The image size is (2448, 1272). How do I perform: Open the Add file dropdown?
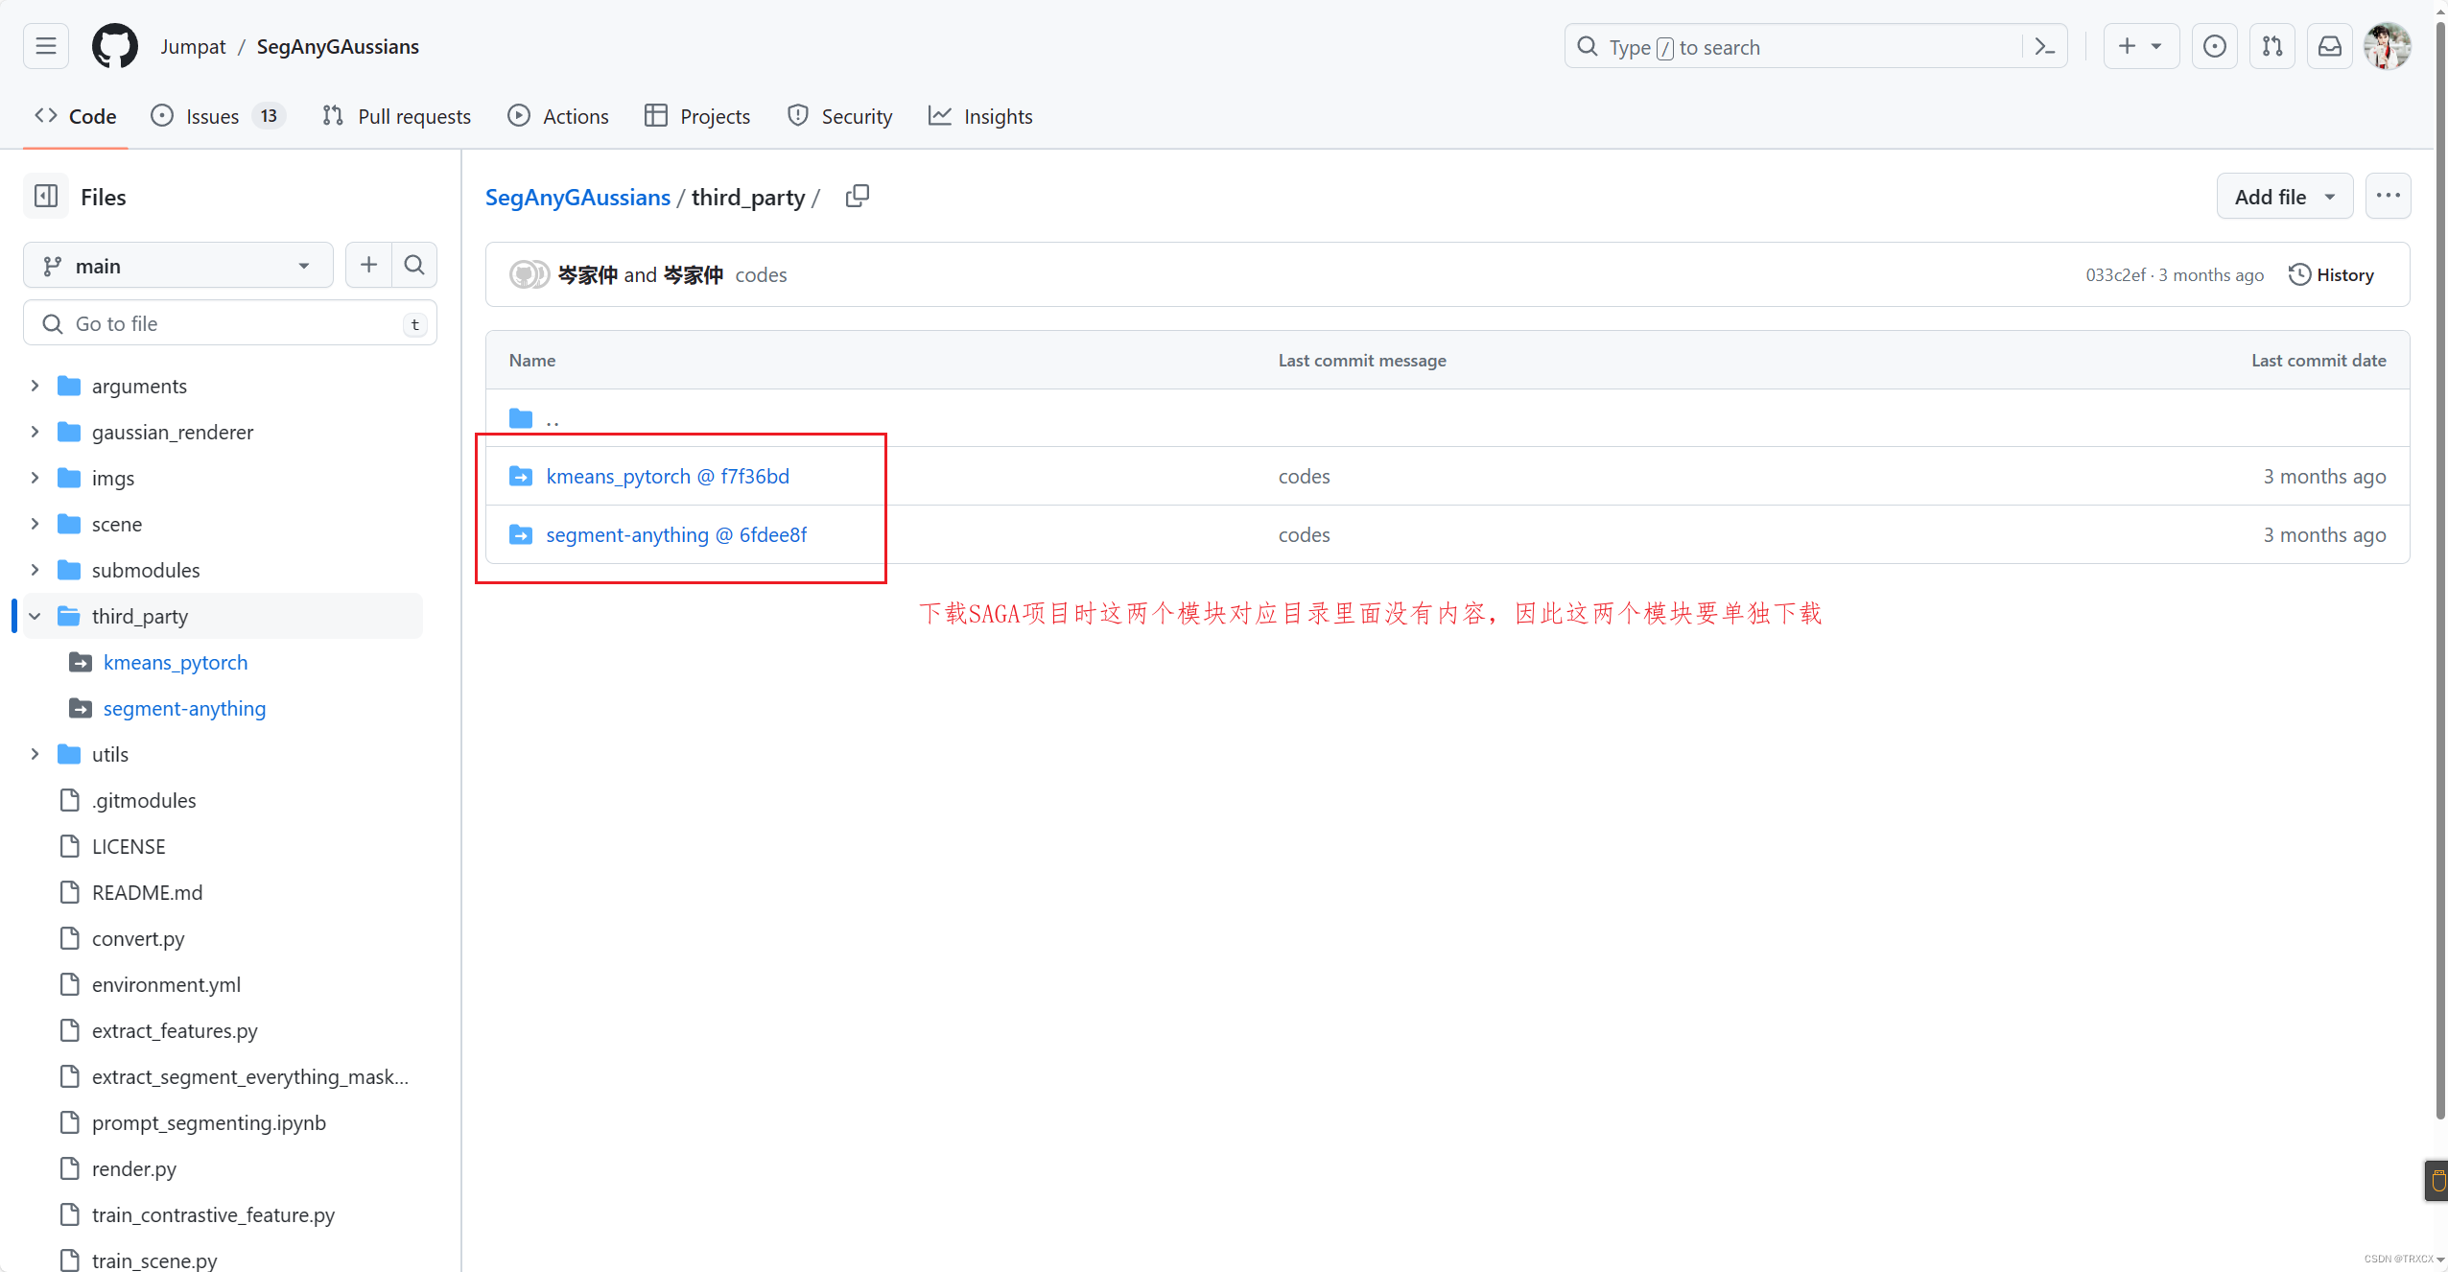pyautogui.click(x=2284, y=197)
